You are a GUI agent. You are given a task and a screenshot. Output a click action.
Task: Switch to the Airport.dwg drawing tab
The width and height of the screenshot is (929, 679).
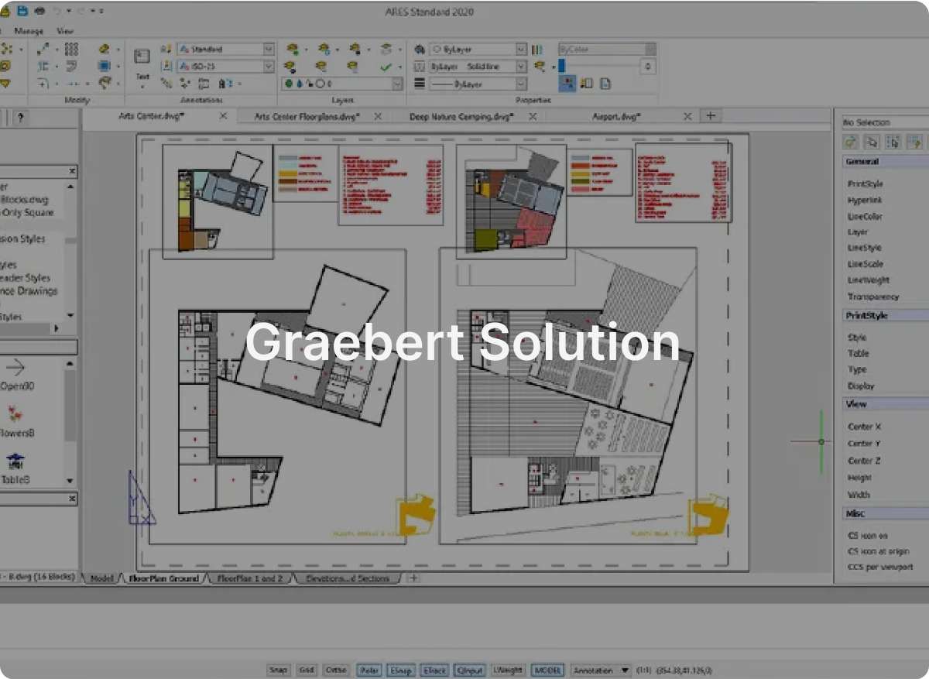pyautogui.click(x=617, y=117)
